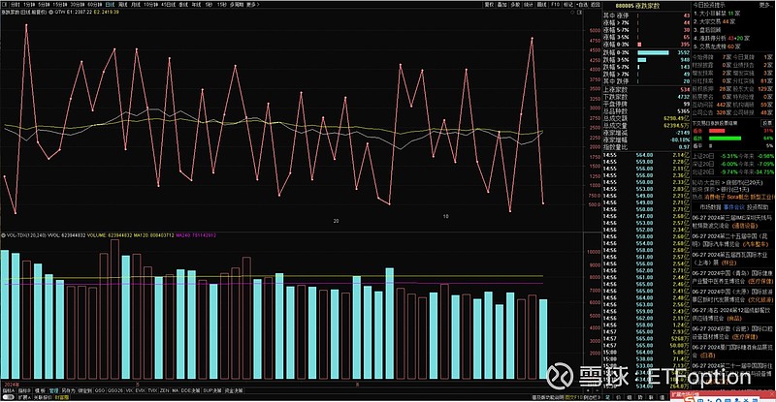Click the 标记 mark tool
The height and width of the screenshot is (402, 776).
[554, 5]
